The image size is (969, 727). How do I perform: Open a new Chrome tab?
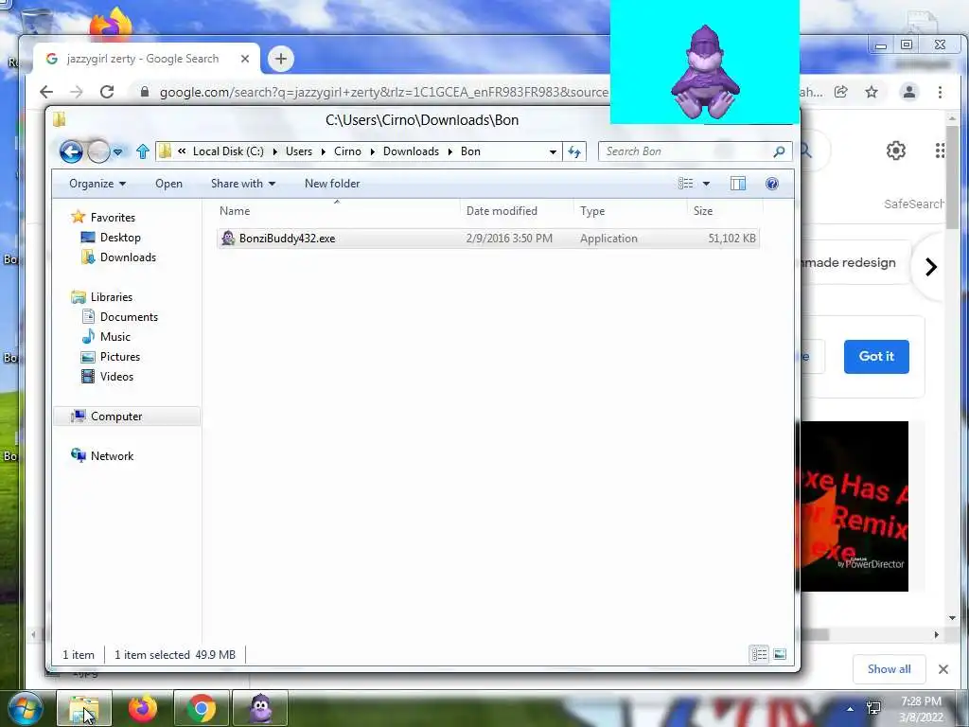[x=280, y=59]
